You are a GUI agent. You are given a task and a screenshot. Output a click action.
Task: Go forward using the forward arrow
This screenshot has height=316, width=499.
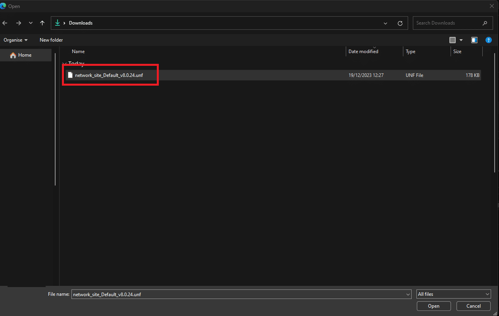tap(19, 23)
